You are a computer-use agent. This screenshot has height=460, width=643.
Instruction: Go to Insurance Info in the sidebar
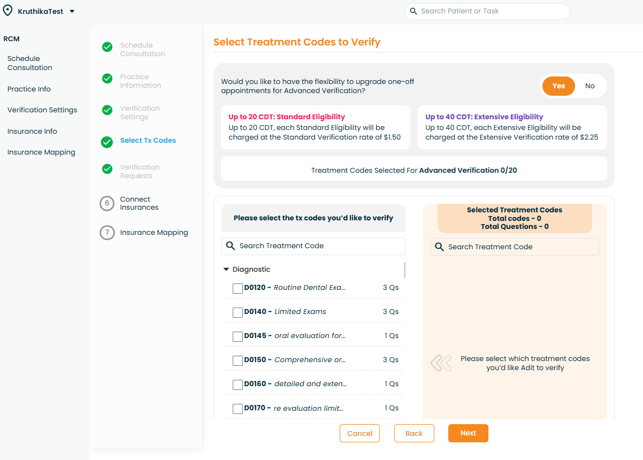[32, 132]
